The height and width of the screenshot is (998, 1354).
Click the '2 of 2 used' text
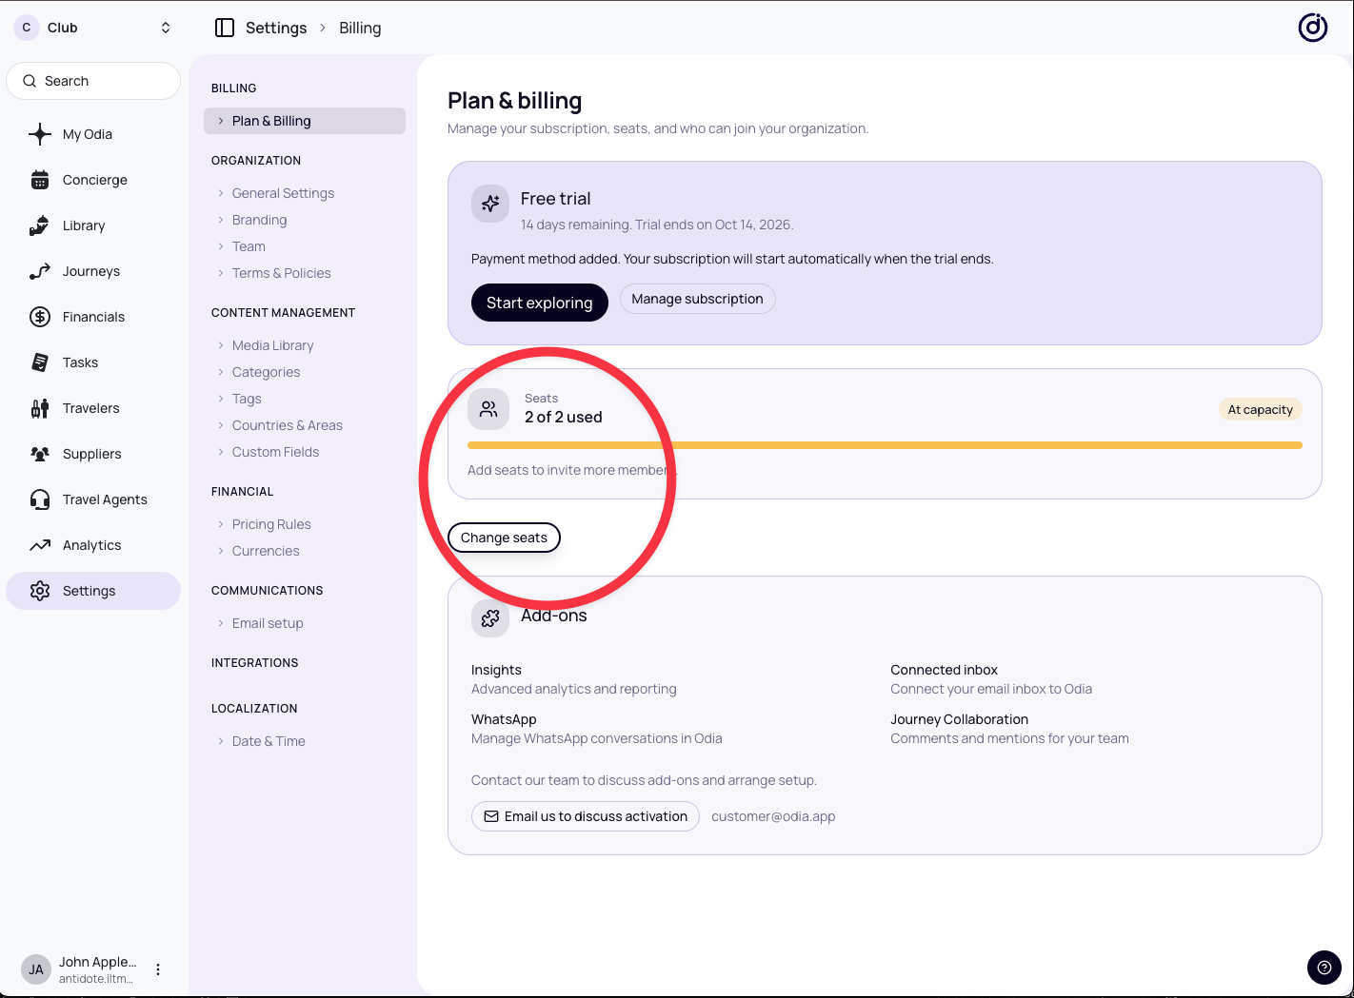point(564,417)
